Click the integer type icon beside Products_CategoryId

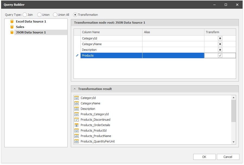point(77,114)
